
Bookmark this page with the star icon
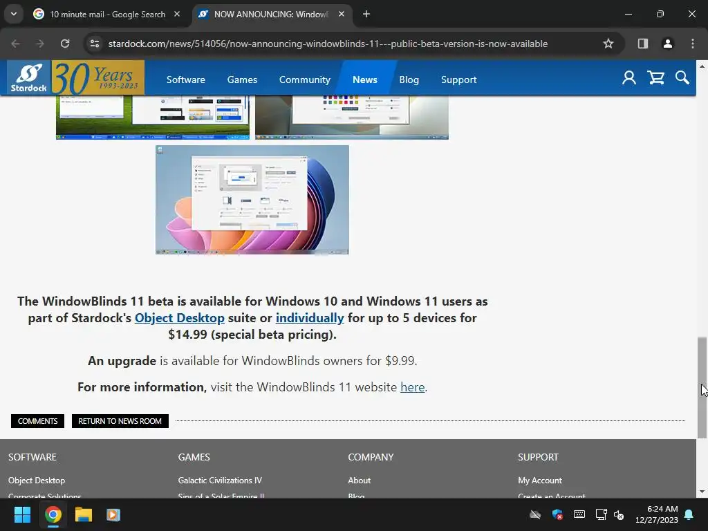click(608, 44)
